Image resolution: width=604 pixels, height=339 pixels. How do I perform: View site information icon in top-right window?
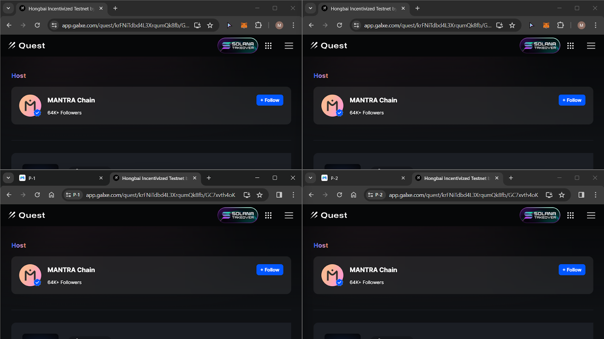click(x=356, y=25)
